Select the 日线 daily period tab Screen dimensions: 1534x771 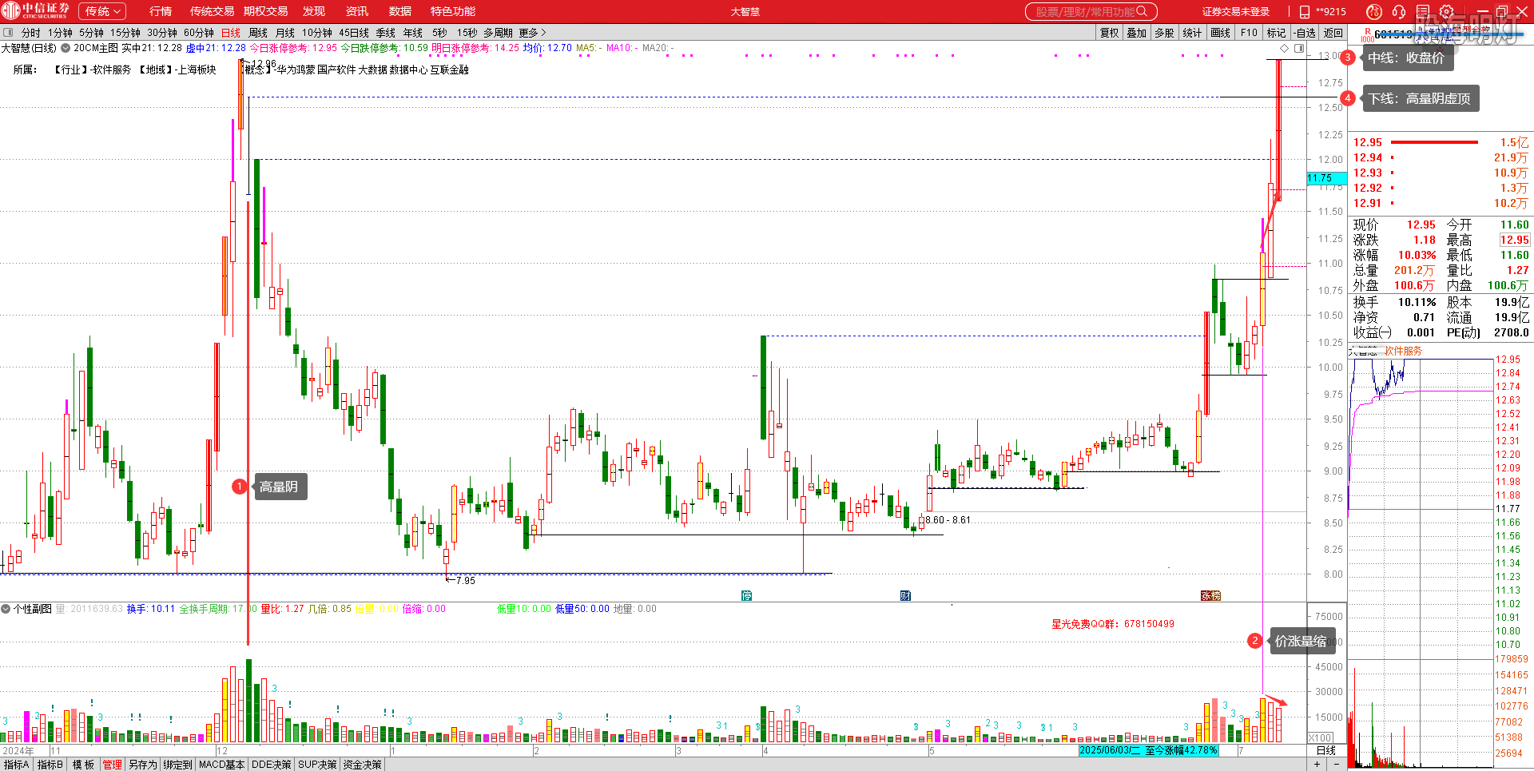click(x=231, y=33)
